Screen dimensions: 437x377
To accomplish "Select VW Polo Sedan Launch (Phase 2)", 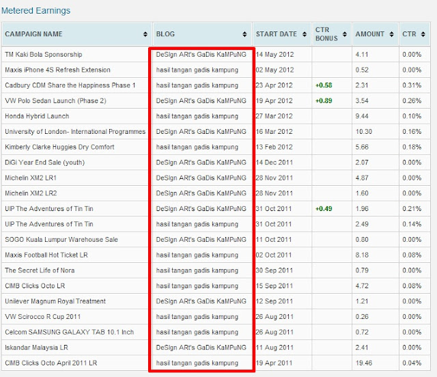I will tap(55, 100).
